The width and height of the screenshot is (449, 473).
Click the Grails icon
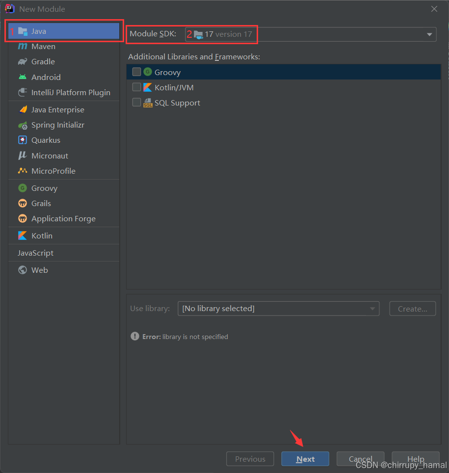click(x=23, y=203)
